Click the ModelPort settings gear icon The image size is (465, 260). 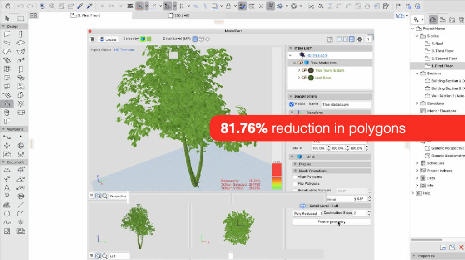pos(360,39)
